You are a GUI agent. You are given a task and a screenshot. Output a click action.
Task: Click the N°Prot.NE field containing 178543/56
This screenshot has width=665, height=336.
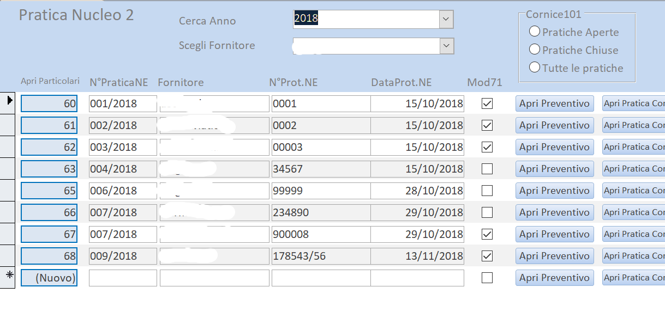coord(321,256)
